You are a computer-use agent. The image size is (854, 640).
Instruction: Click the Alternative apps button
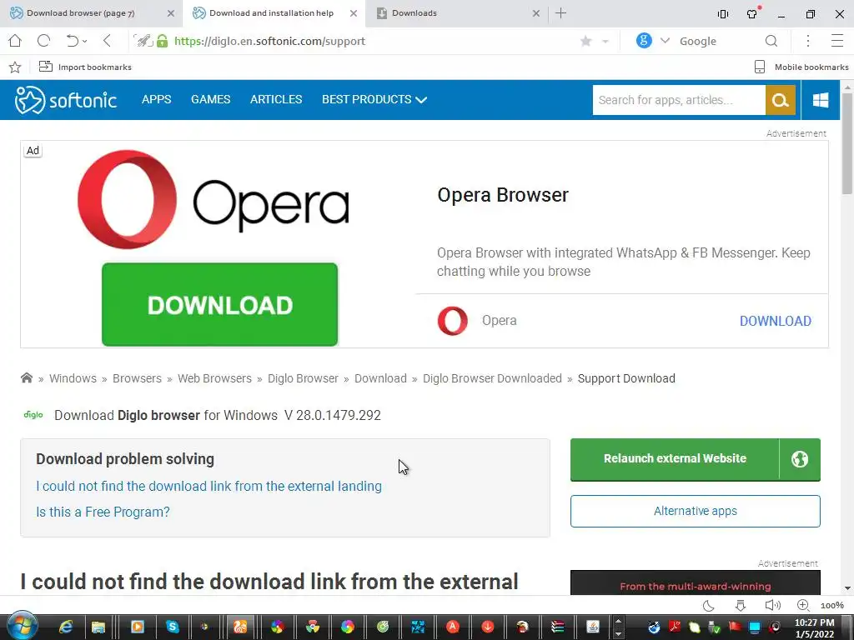[x=695, y=511]
